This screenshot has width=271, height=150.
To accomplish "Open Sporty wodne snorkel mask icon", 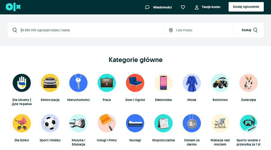I will coord(248,123).
